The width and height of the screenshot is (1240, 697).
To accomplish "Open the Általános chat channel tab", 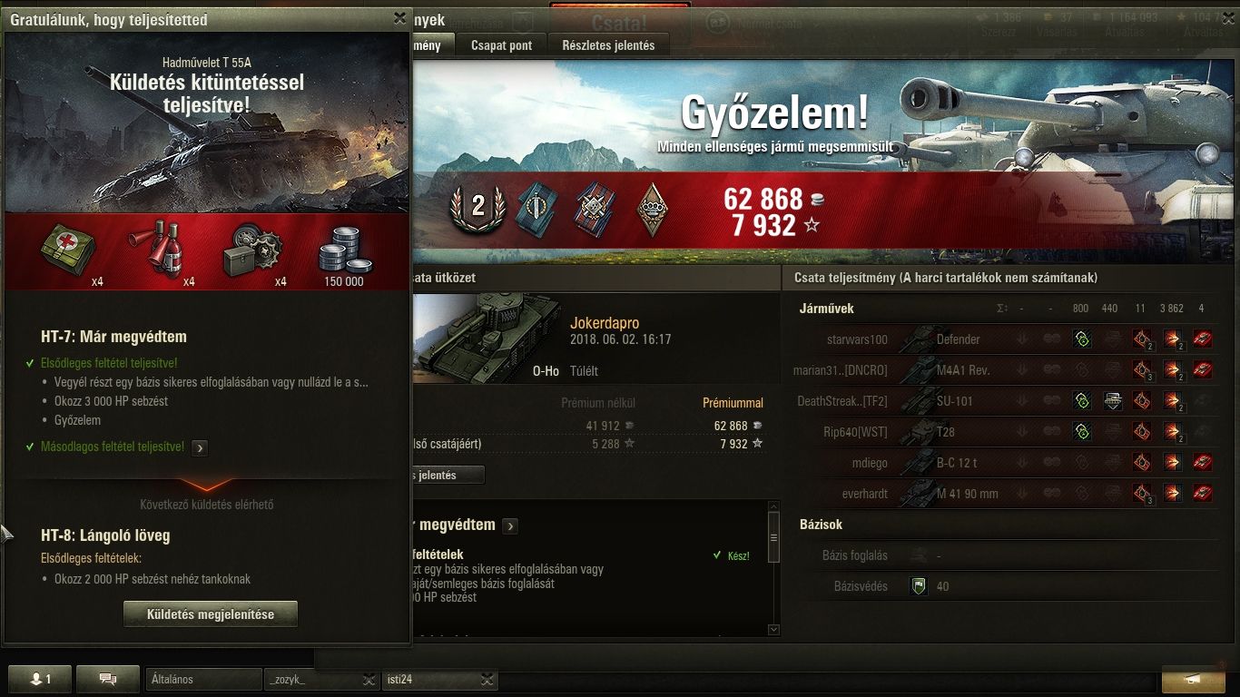I will pos(203,679).
